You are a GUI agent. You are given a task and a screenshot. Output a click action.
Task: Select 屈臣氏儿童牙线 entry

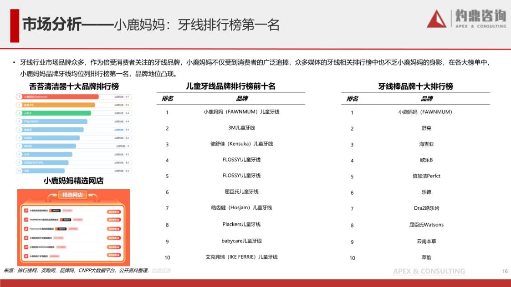(241, 191)
